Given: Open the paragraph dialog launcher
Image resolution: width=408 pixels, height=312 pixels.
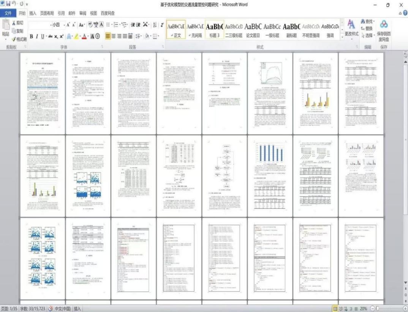Looking at the screenshot, I should click(163, 47).
